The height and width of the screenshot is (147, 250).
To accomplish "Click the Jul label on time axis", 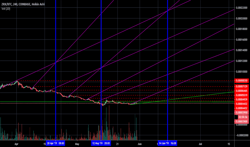I will coord(200,144).
